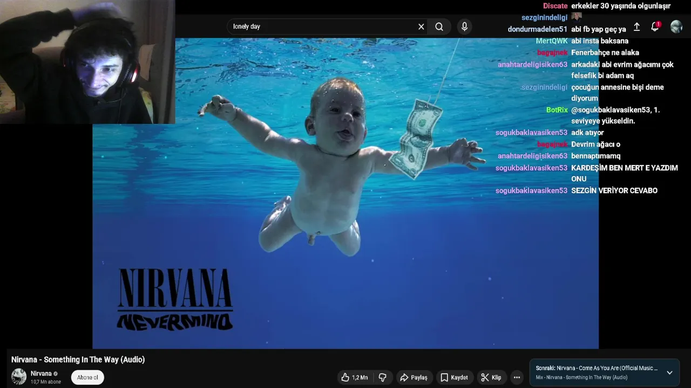
Task: Create a clip with Klip button
Action: point(491,377)
